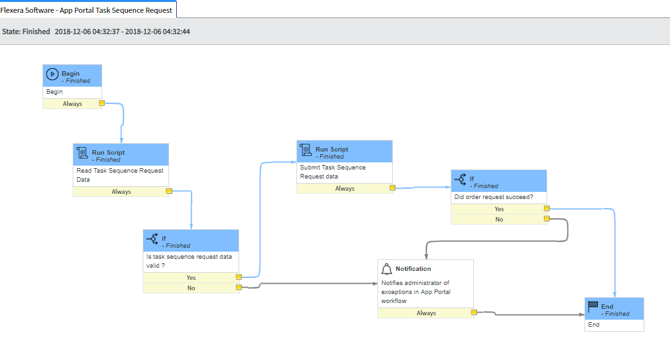Image resolution: width=670 pixels, height=346 pixels.
Task: Select the App Portal Task Sequence Request tab
Action: pos(87,10)
